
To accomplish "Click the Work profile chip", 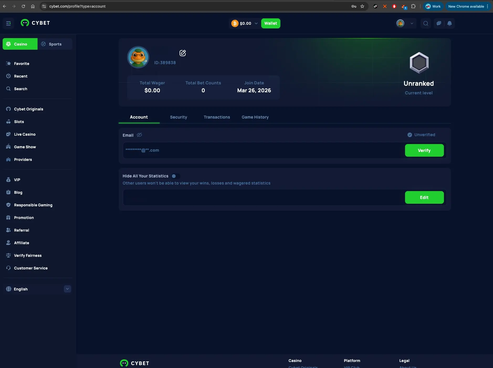I will click(x=433, y=6).
